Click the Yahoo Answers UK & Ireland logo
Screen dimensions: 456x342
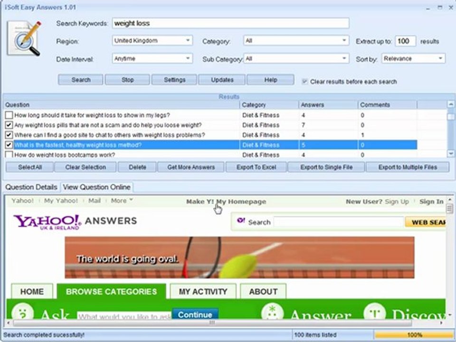coord(75,222)
